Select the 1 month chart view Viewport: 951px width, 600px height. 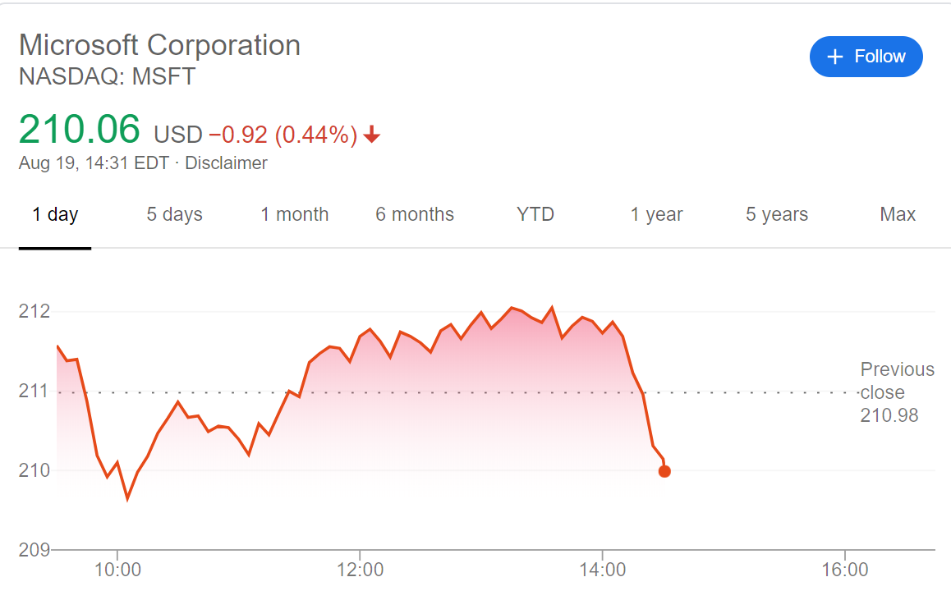(295, 214)
